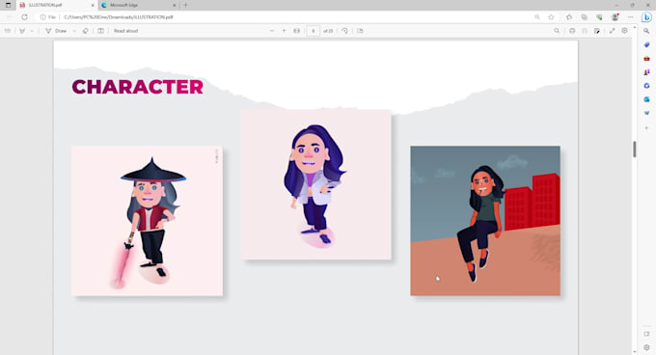
Task: Print the PDF document
Action: (572, 31)
